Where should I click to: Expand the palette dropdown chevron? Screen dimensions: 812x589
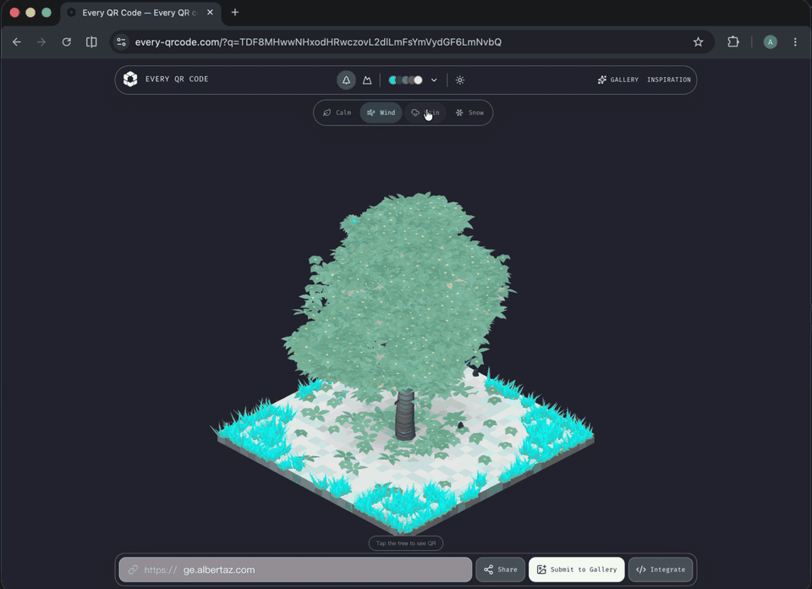click(434, 80)
